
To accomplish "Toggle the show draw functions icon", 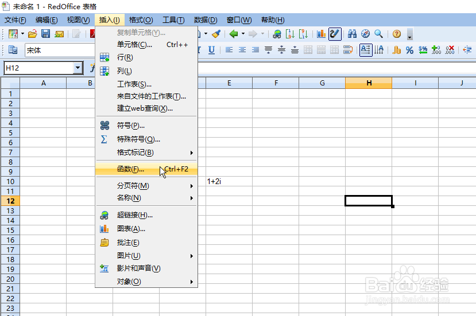I will pyautogui.click(x=335, y=34).
